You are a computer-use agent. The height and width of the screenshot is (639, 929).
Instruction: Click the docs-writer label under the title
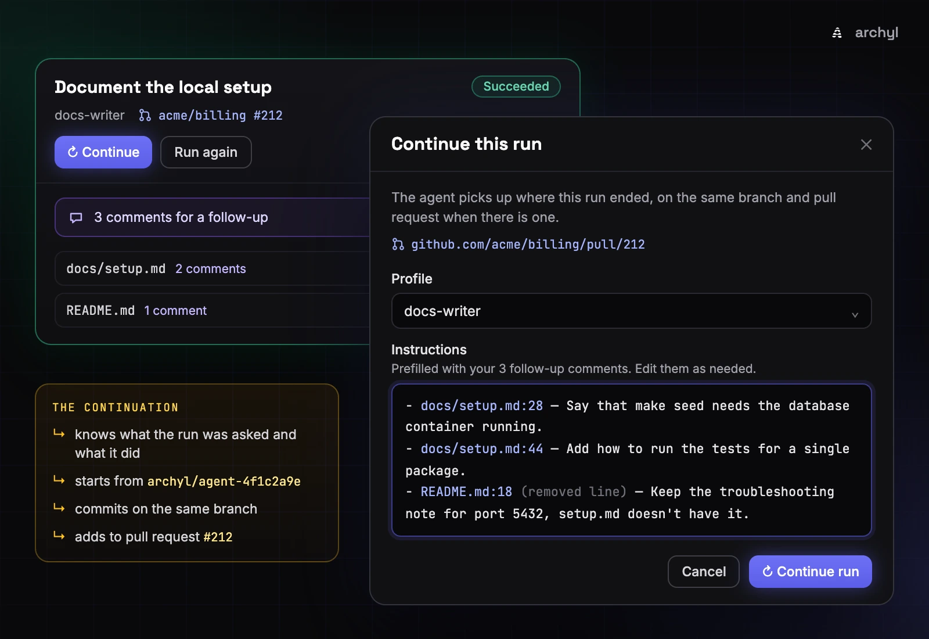(89, 116)
